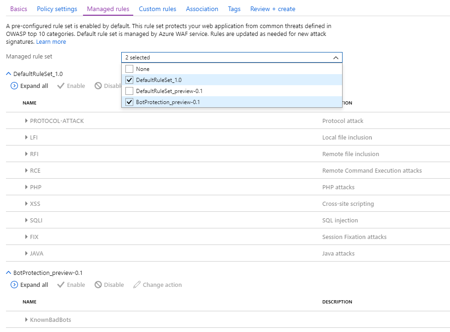Expand the KnownBadBots rule group
Screen dimensions: 450x332
(26, 320)
